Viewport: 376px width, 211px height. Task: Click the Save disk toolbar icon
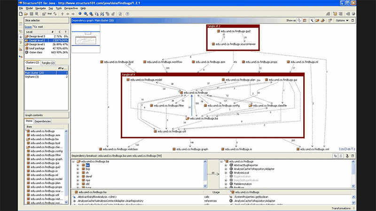31,14
